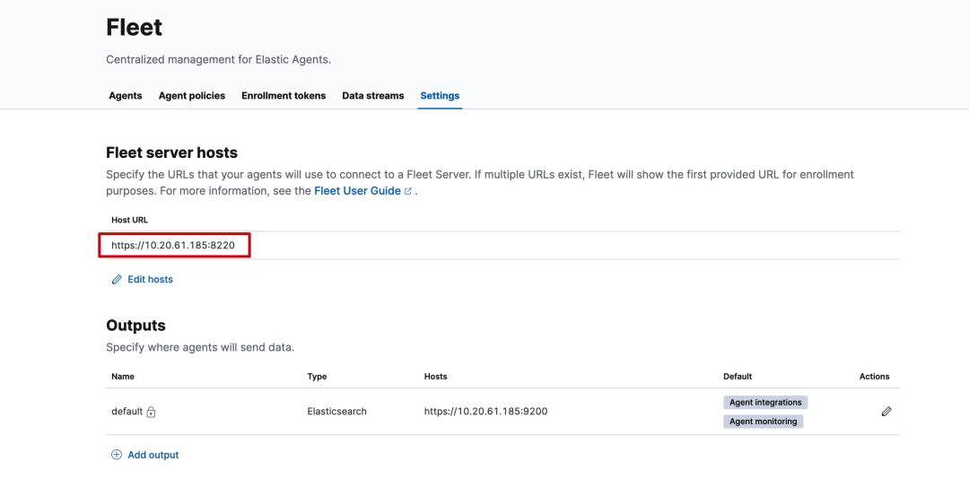The image size is (969, 479).
Task: Click the Agent monitoring badge
Action: click(763, 422)
